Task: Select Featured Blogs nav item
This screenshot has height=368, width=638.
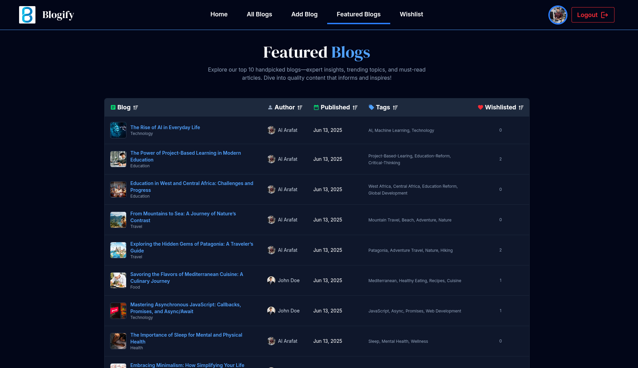Action: (359, 14)
